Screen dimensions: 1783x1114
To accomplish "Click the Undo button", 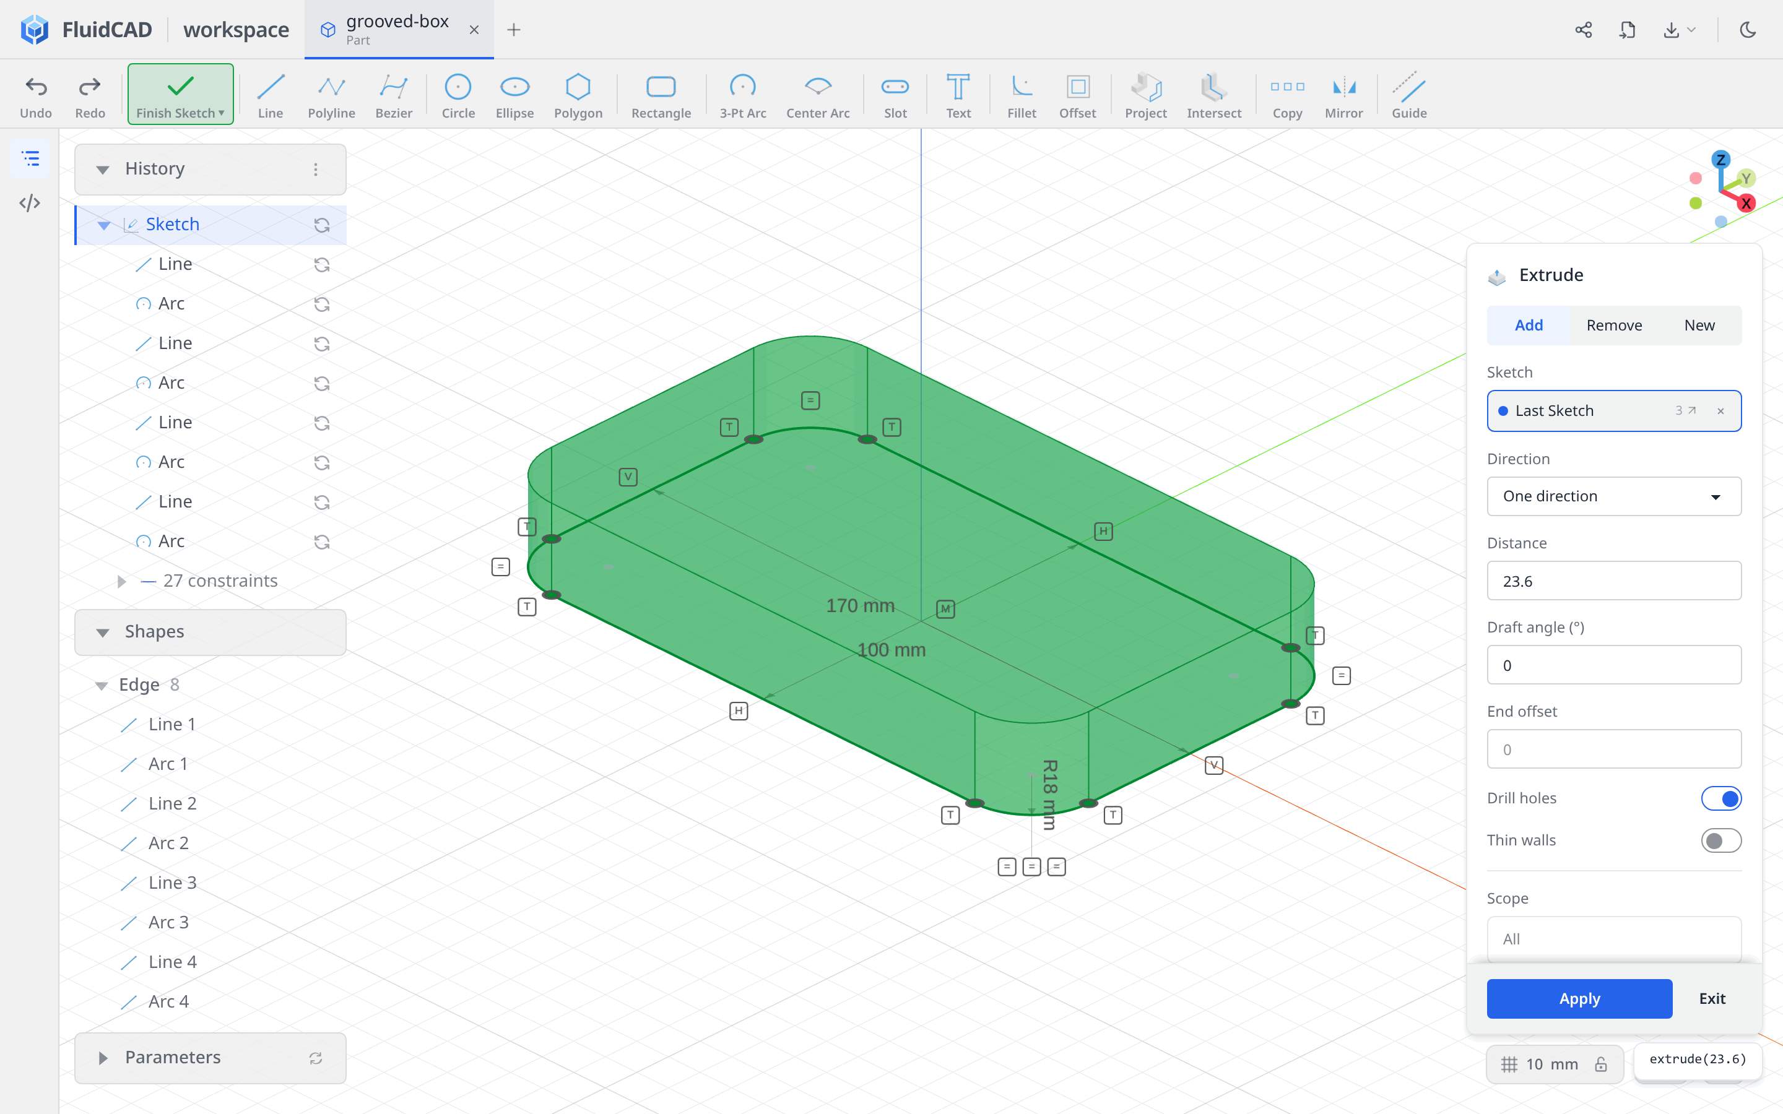I will coord(35,95).
